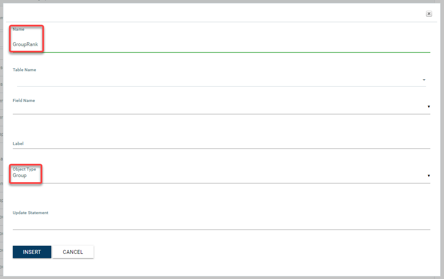
Task: Select the Group value in Object Type
Action: (x=20, y=175)
